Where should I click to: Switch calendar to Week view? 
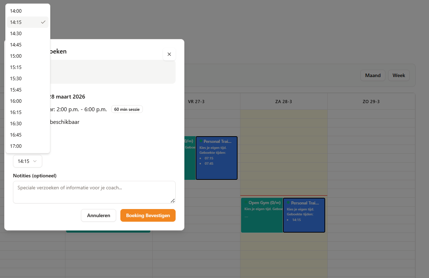coord(399,75)
